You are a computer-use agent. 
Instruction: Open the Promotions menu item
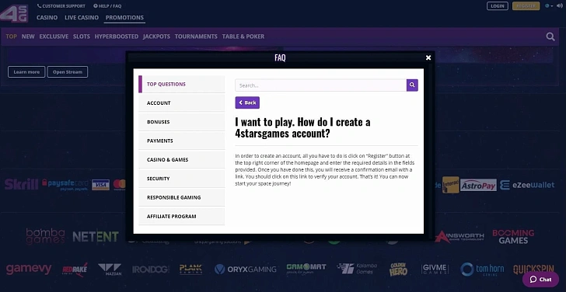(x=124, y=17)
